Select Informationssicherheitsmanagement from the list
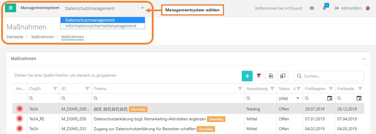 pos(101,26)
